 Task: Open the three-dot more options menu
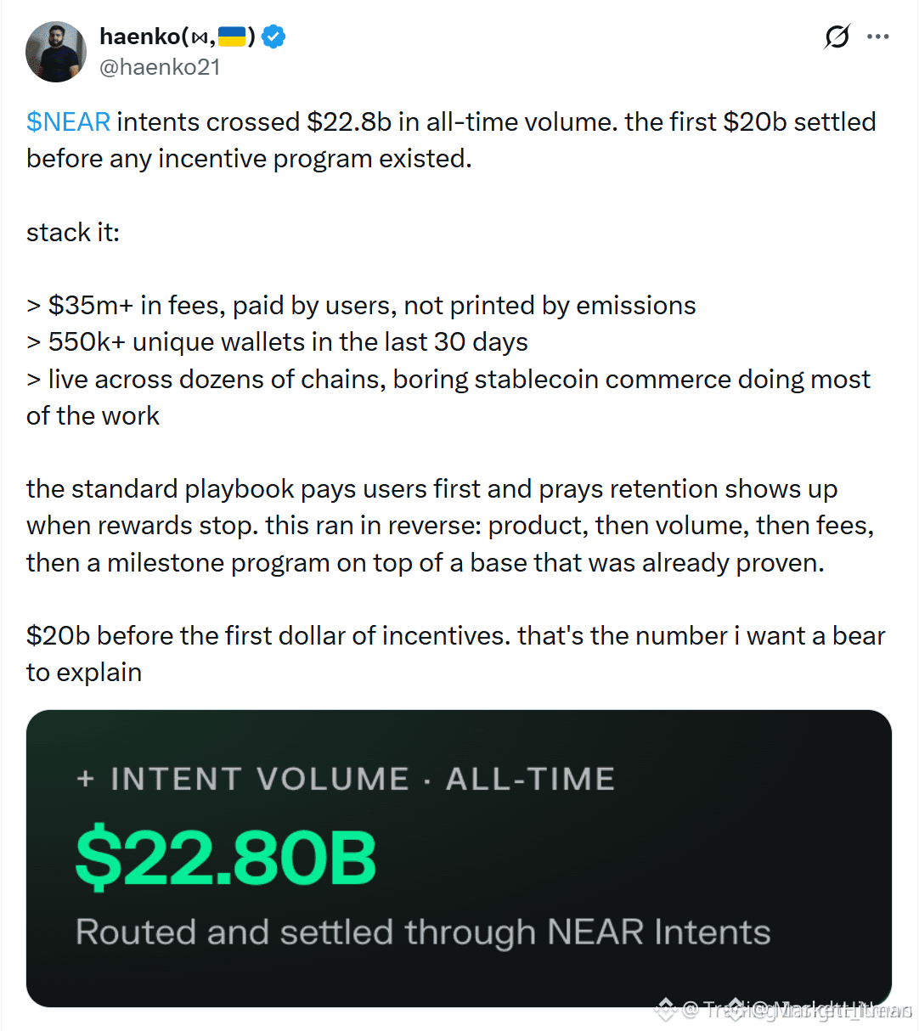click(x=878, y=37)
